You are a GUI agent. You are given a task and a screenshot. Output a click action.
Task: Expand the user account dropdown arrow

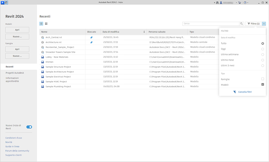pos(236,3)
